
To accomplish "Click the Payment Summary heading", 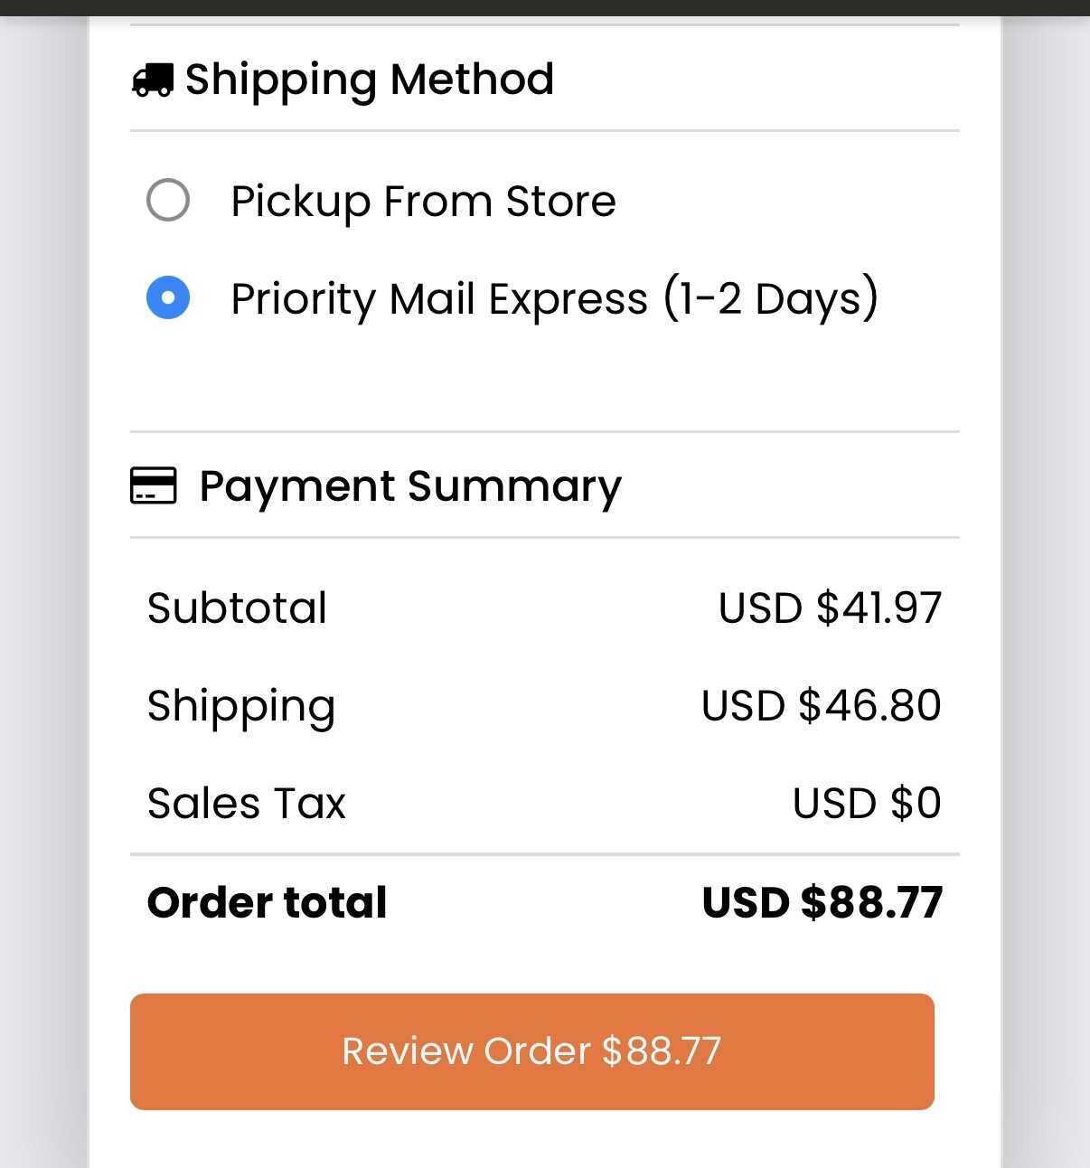I will (410, 486).
